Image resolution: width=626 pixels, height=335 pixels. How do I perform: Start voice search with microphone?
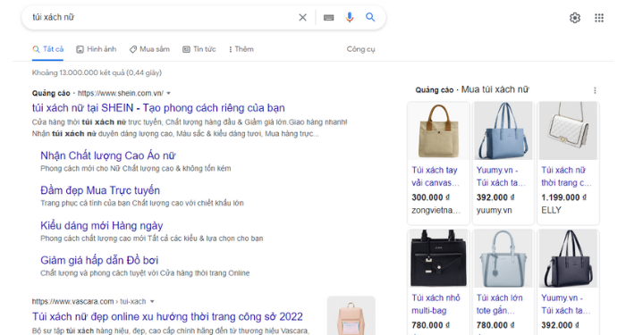click(350, 18)
